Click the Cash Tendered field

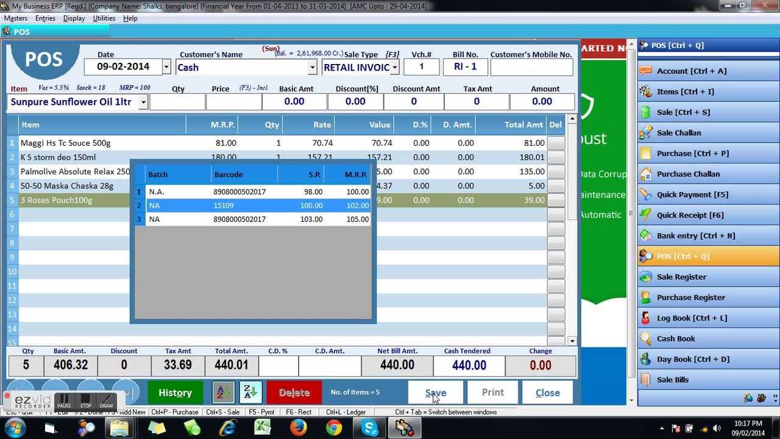coord(469,366)
